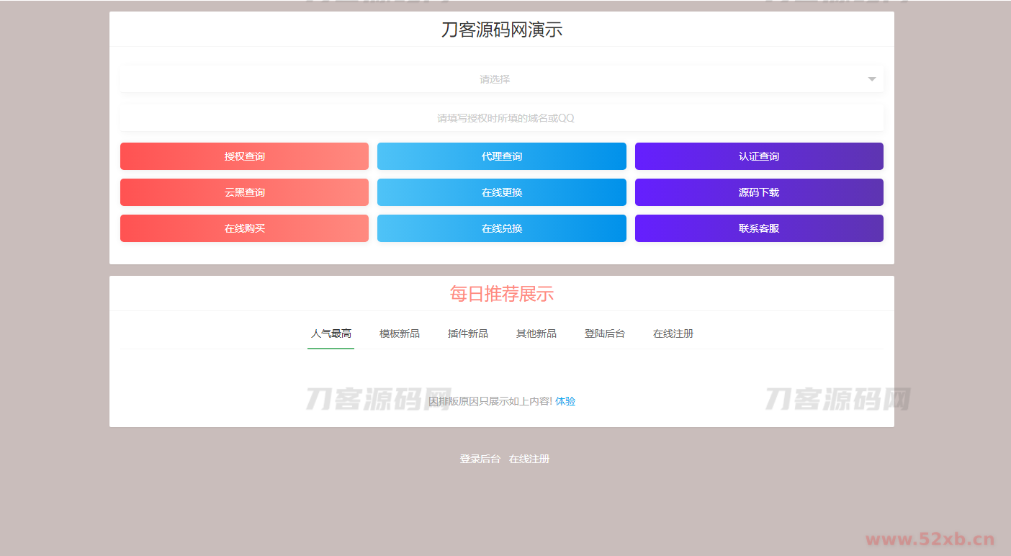Click 在线注册 in the footer
This screenshot has width=1011, height=556.
(x=529, y=459)
